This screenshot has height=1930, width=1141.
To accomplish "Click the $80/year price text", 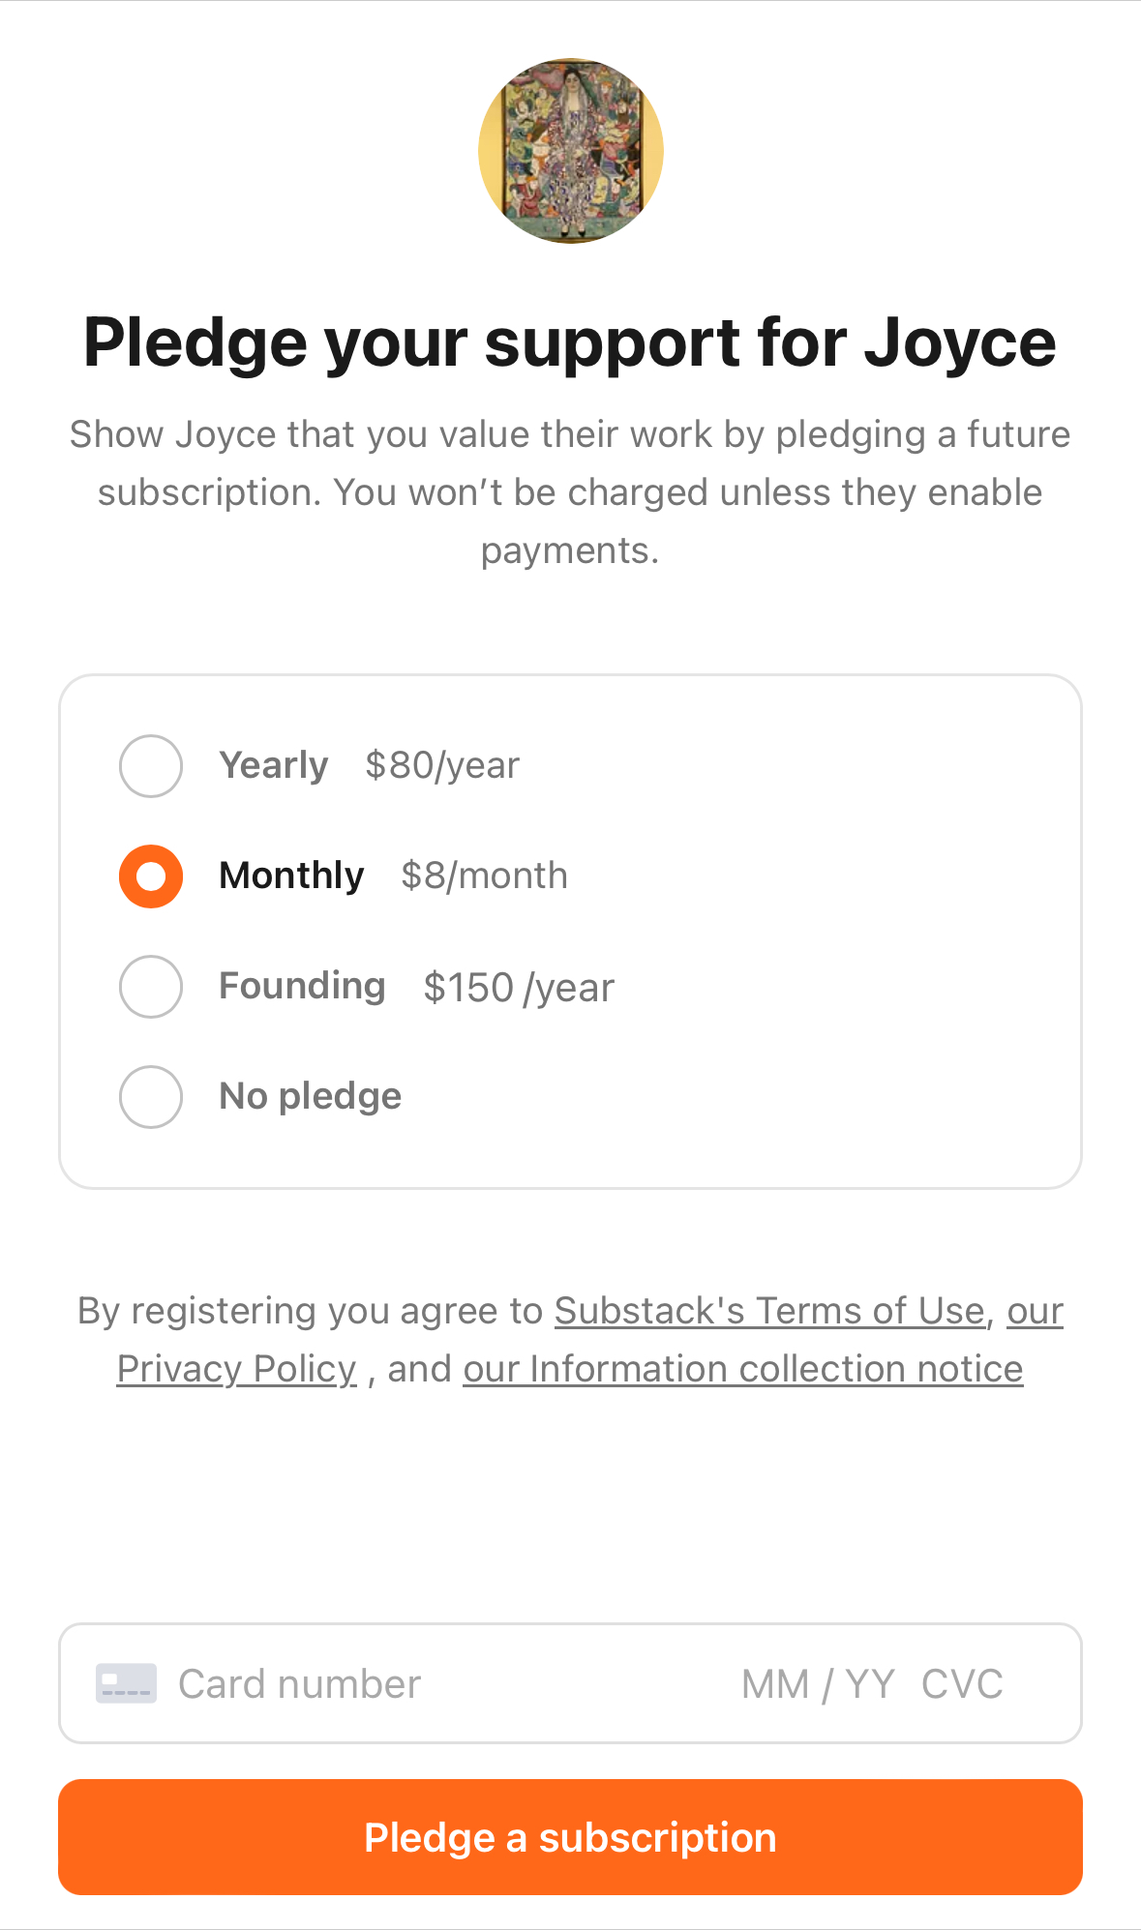I will tap(442, 765).
